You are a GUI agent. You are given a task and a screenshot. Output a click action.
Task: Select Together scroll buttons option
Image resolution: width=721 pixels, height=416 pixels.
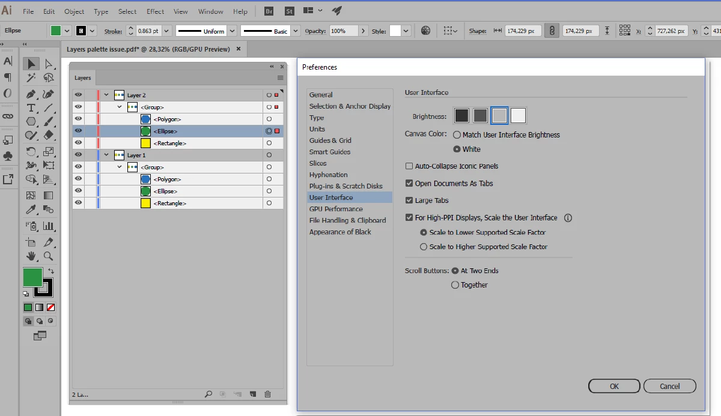click(455, 285)
